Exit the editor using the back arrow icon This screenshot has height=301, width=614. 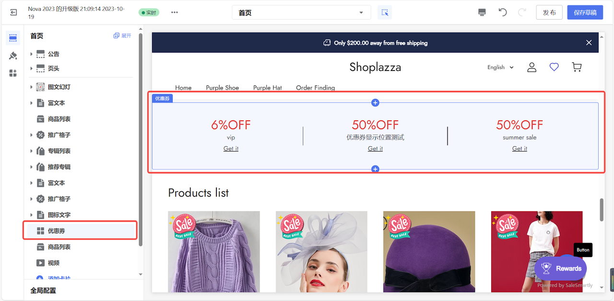tap(13, 12)
